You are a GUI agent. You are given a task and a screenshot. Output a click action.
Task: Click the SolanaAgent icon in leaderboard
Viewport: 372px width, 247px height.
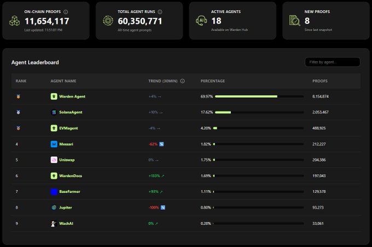coord(54,113)
